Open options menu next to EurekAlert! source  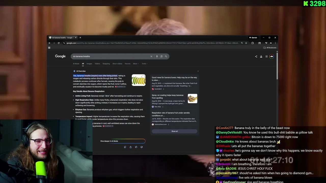164,89
